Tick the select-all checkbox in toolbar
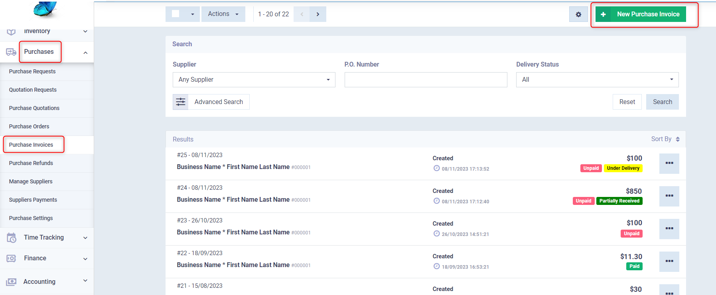Image resolution: width=716 pixels, height=295 pixels. 176,14
